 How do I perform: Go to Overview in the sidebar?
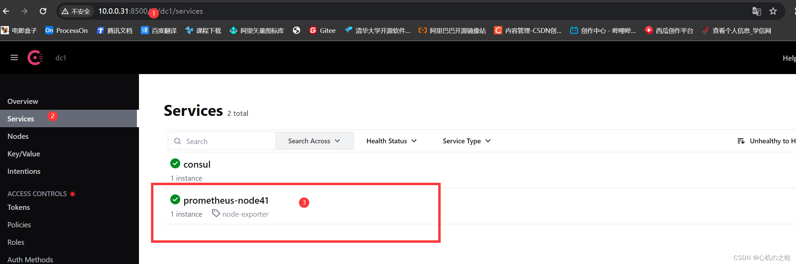tap(23, 101)
